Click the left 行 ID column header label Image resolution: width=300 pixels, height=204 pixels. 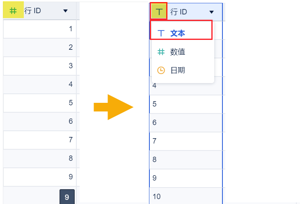pyautogui.click(x=33, y=11)
